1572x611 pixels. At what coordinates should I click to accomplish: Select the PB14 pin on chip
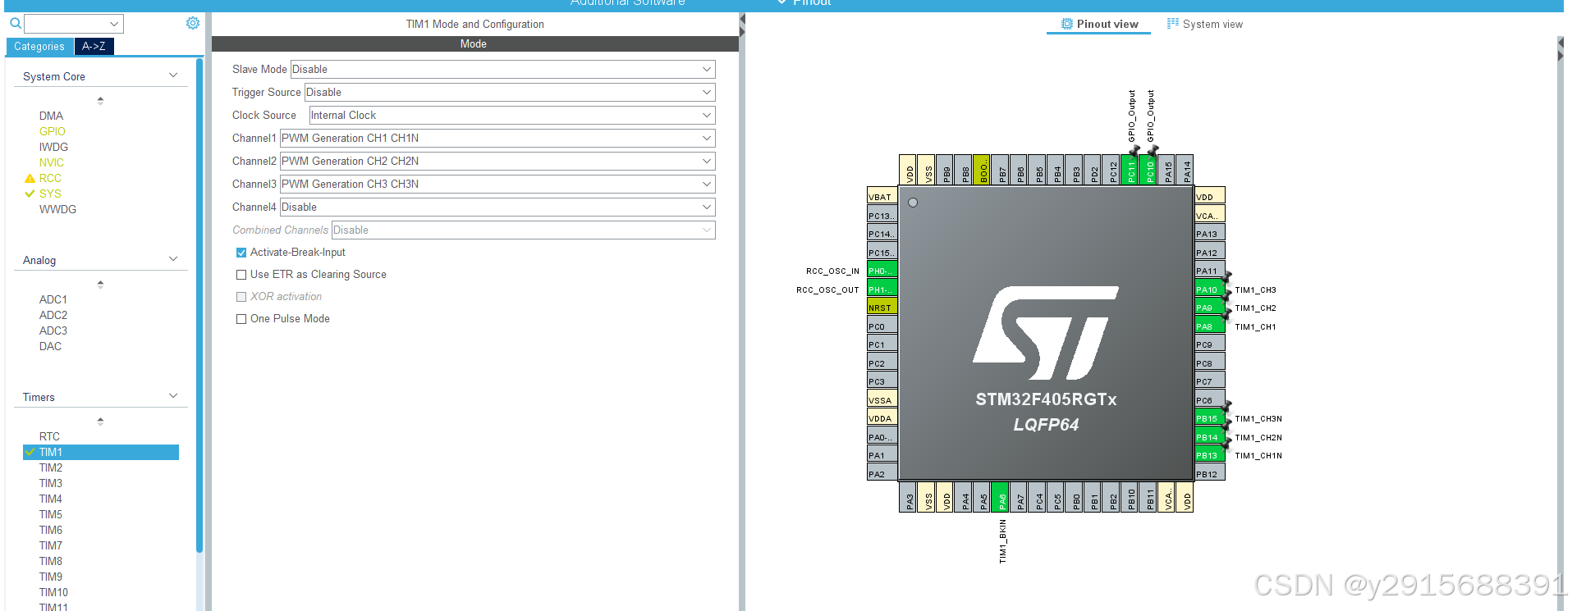[1210, 436]
